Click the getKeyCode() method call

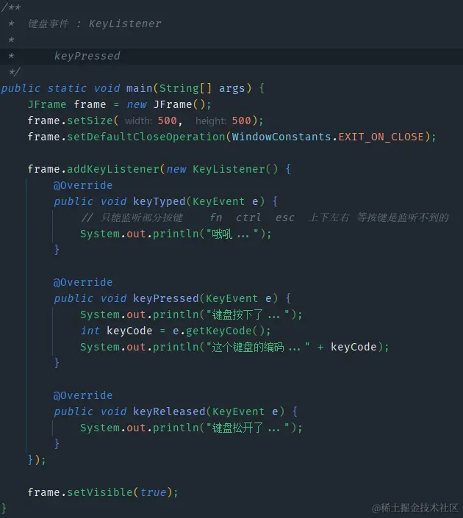coord(225,331)
